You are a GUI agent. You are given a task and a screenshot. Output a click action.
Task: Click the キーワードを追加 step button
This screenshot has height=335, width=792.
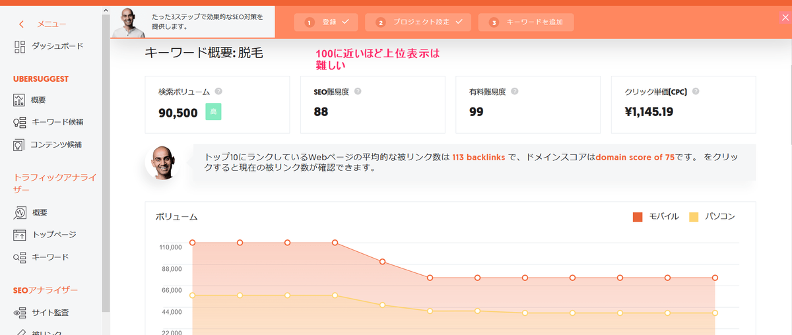(526, 22)
